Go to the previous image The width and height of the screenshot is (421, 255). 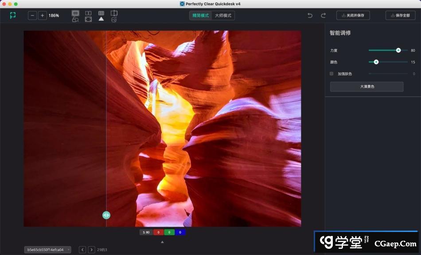point(82,250)
